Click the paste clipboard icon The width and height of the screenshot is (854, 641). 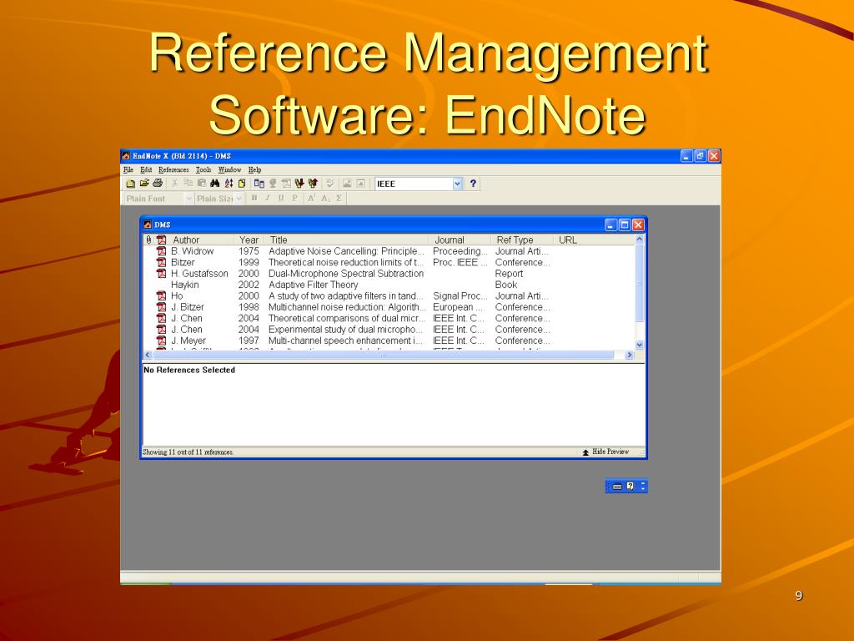tap(202, 184)
